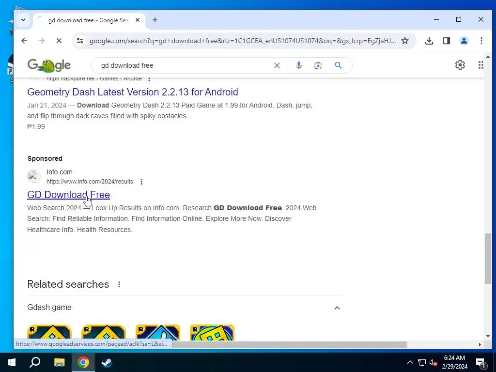The height and width of the screenshot is (372, 496).
Task: Click the address bar URL
Action: pos(243,41)
